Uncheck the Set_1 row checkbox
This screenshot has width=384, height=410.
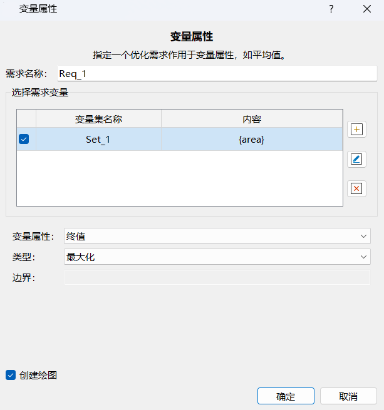pos(24,139)
